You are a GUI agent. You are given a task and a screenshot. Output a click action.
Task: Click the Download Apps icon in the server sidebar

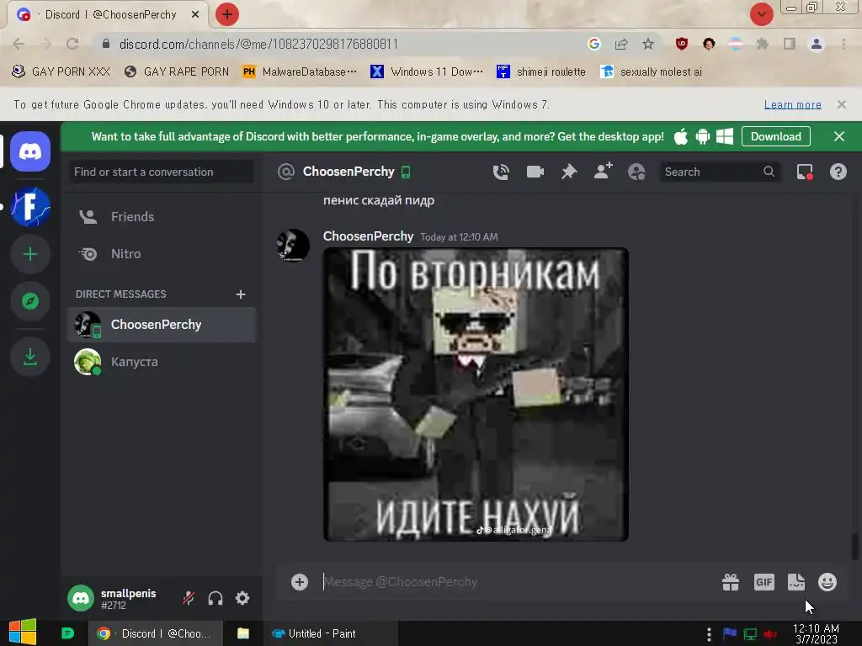coord(30,357)
